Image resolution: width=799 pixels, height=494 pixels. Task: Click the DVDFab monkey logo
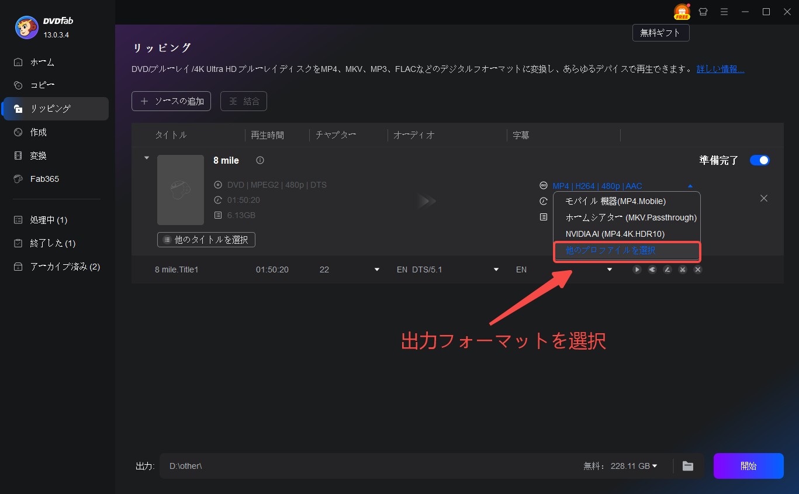tap(26, 27)
